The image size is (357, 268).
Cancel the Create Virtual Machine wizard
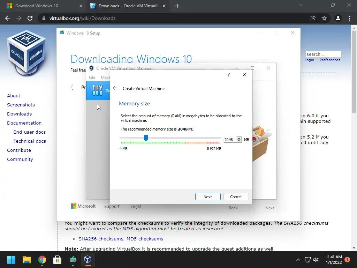[236, 197]
